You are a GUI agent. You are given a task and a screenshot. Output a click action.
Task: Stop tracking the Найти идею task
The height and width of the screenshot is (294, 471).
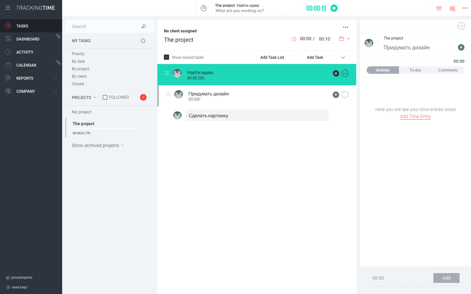[336, 73]
